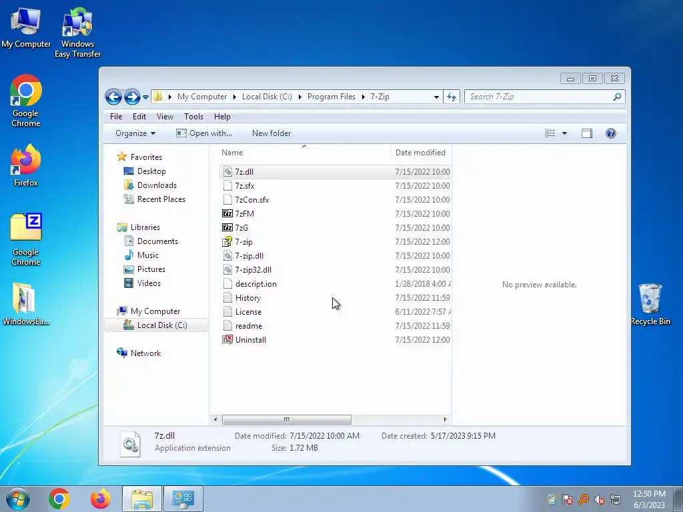Click the horizontal scrollbar thumb in file list

[287, 420]
